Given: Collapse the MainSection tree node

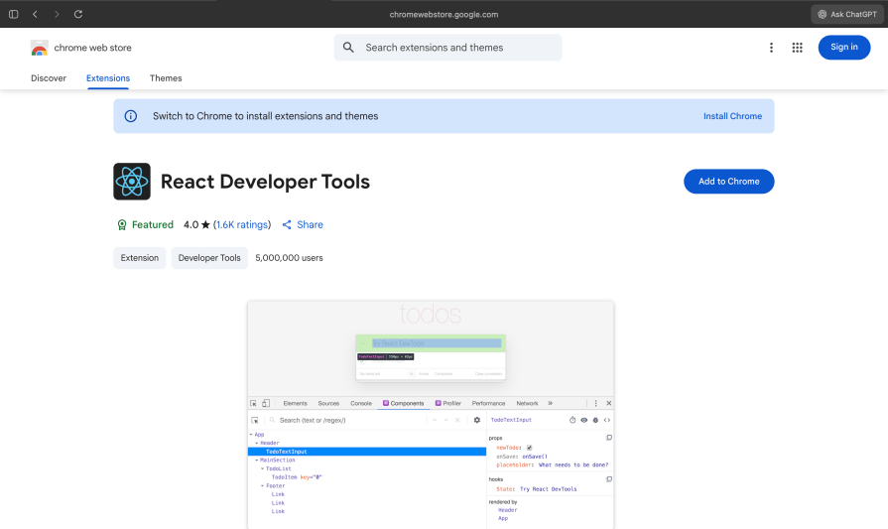Looking at the screenshot, I should [257, 460].
